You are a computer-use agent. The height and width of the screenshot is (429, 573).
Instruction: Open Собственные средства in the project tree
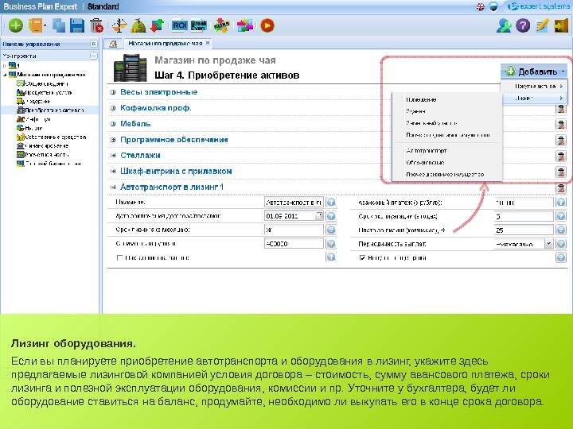[55, 137]
